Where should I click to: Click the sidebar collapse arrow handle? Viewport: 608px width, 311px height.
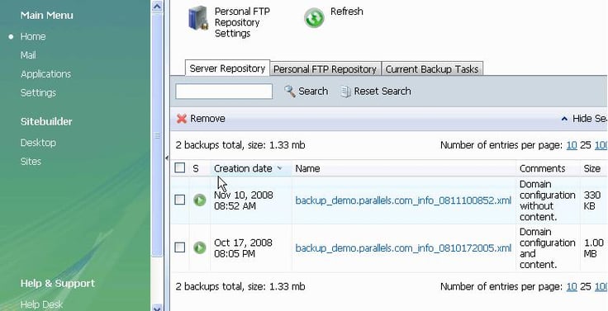[166, 158]
